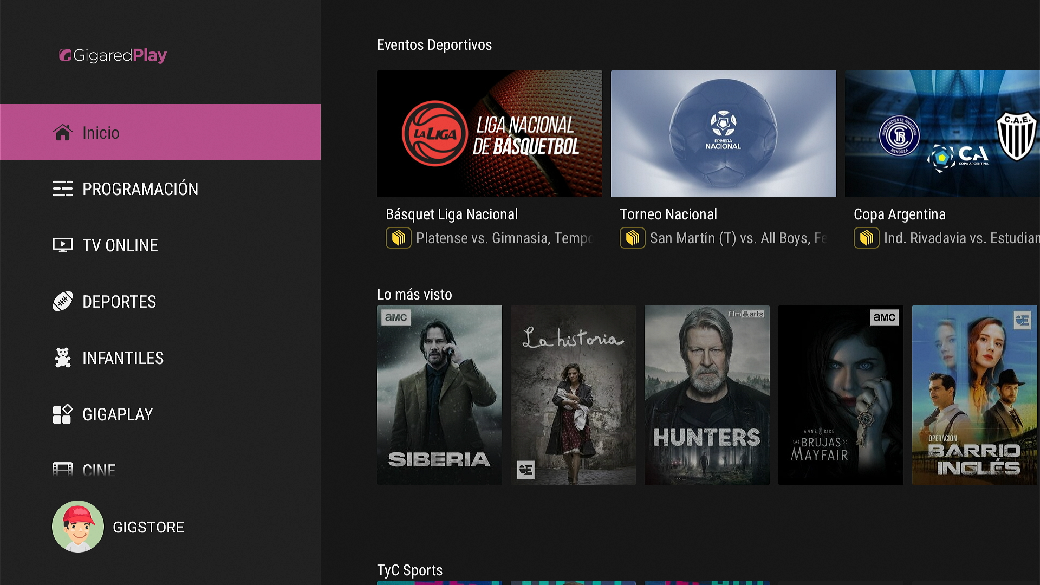Click the TyC Sports row heading
Screen dimensions: 1040x585
coord(410,570)
